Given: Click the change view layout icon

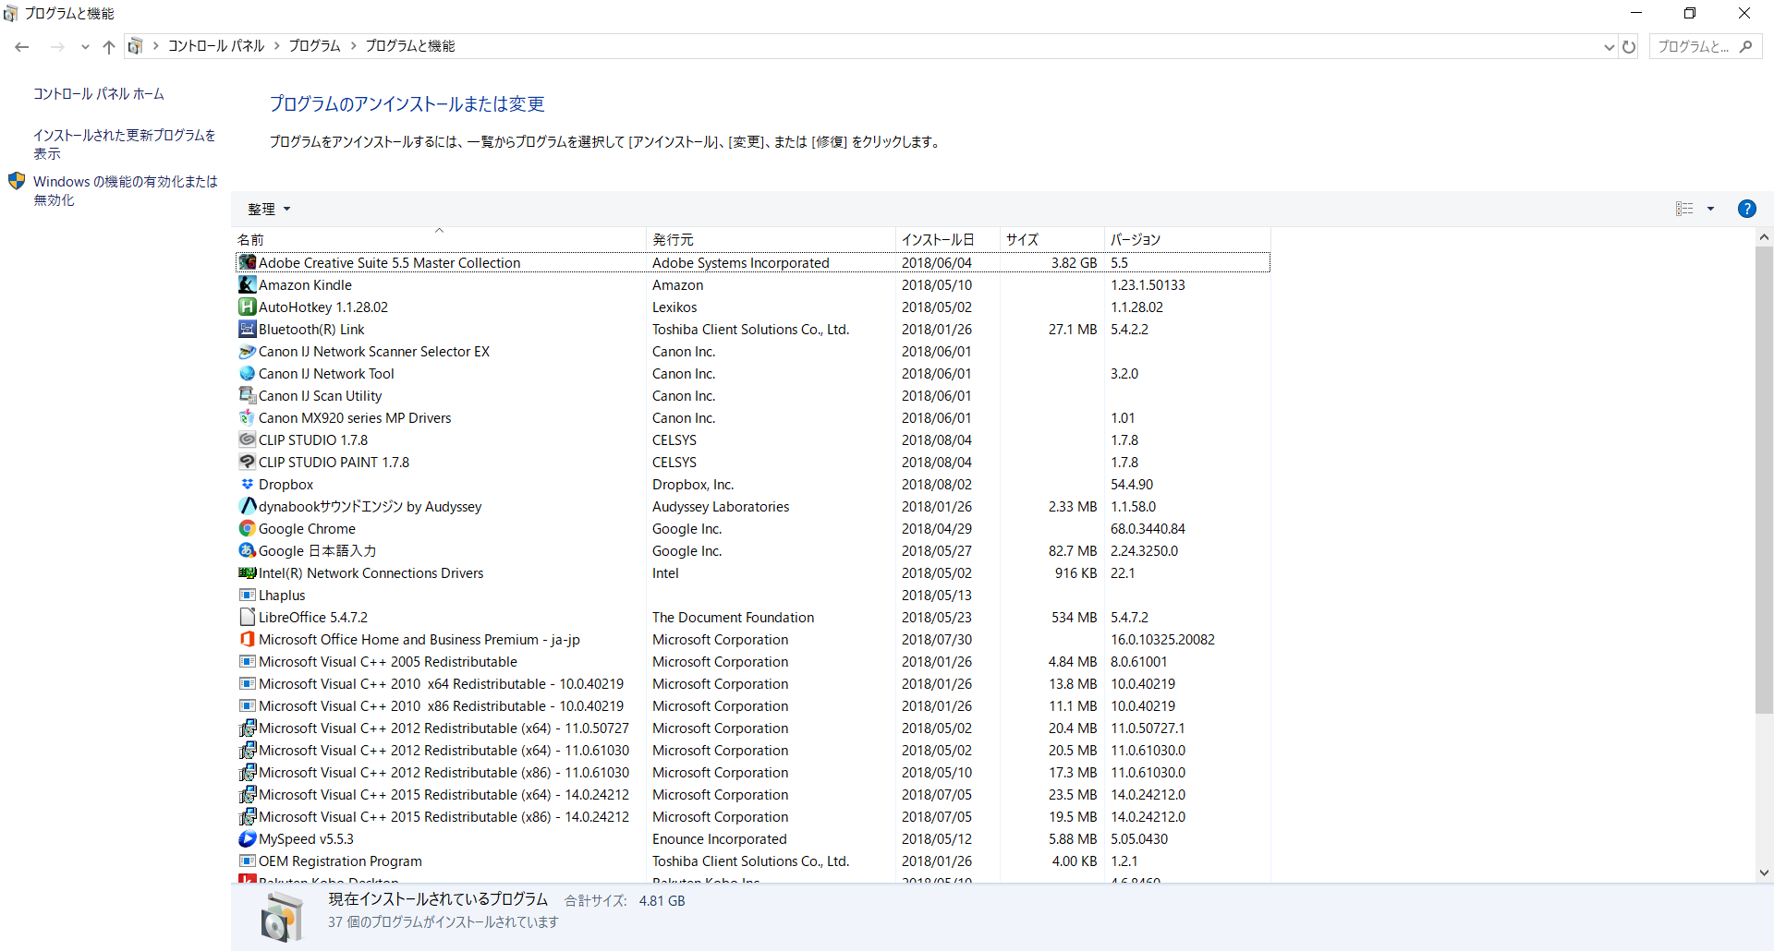Looking at the screenshot, I should 1684,209.
